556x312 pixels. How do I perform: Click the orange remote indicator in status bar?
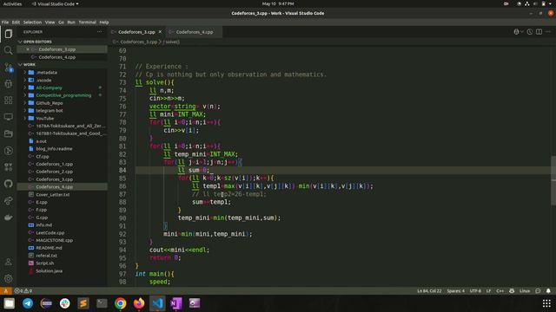pos(6,291)
